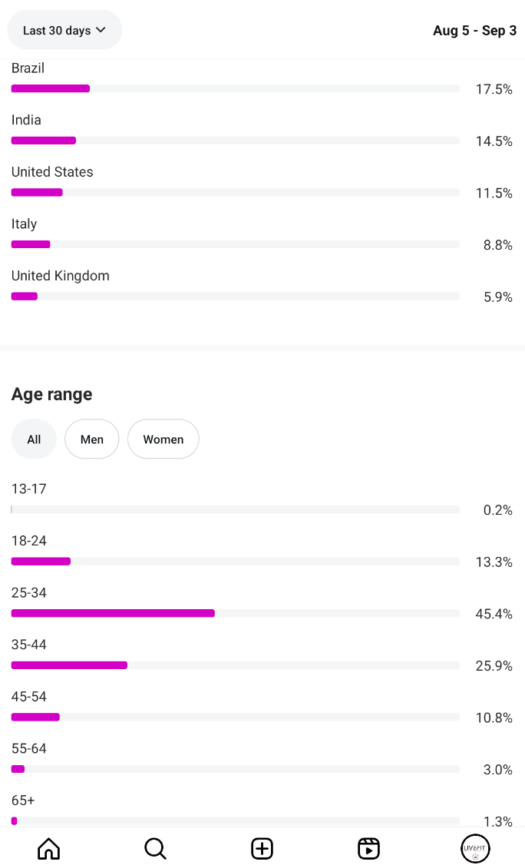This screenshot has height=865, width=525.
Task: Click the chevron beside Last 30 days
Action: pos(101,31)
